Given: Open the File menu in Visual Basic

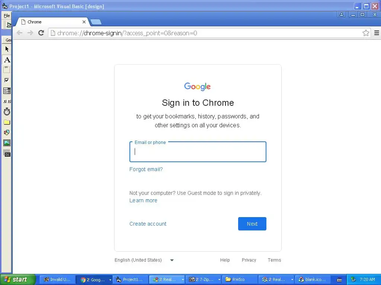Looking at the screenshot, I should (x=7, y=16).
